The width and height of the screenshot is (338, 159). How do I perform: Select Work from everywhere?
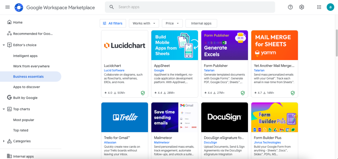(31, 66)
